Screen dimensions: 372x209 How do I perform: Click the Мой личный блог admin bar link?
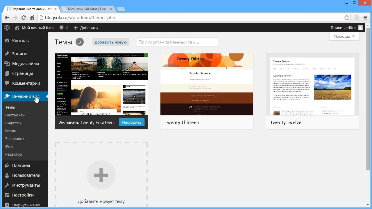tap(38, 28)
